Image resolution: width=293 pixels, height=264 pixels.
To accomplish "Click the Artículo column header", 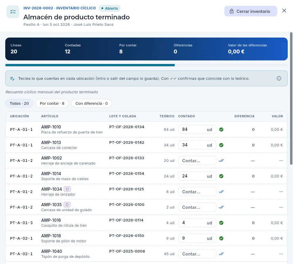I will (50, 116).
